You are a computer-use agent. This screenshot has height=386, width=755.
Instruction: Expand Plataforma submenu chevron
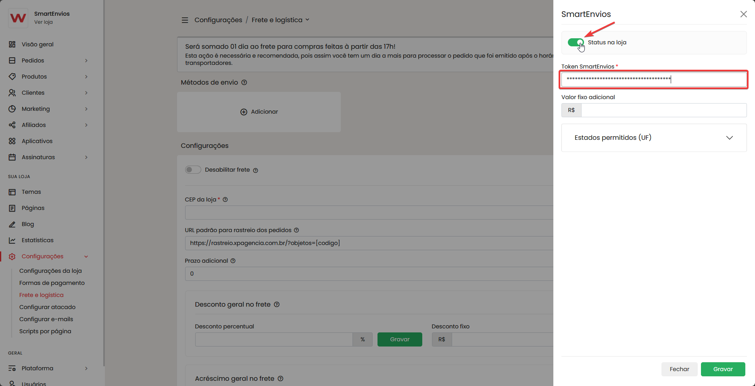pyautogui.click(x=86, y=368)
